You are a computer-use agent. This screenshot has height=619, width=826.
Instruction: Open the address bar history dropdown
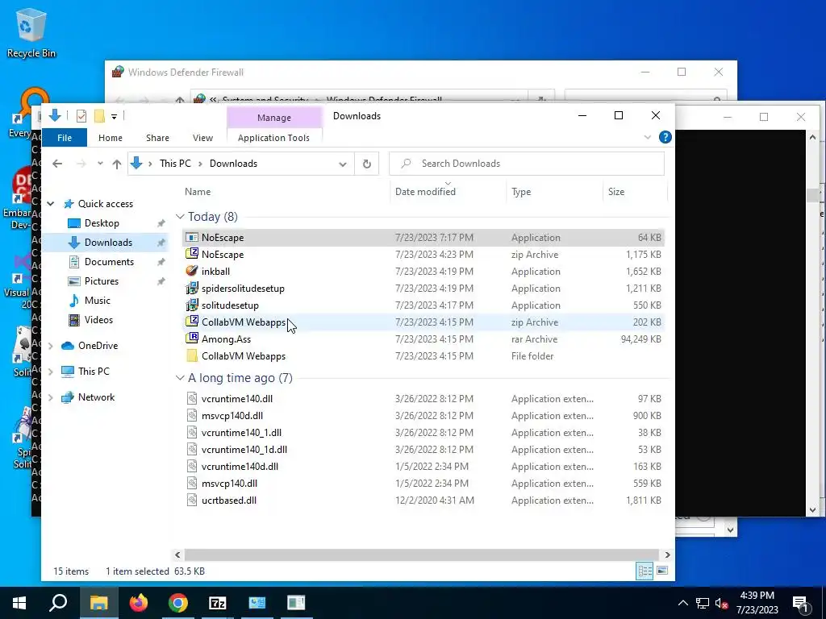(342, 164)
